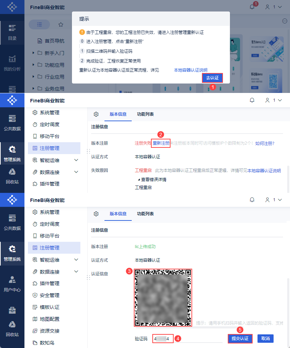Expand the 行业应用 folder

[x=33, y=77]
